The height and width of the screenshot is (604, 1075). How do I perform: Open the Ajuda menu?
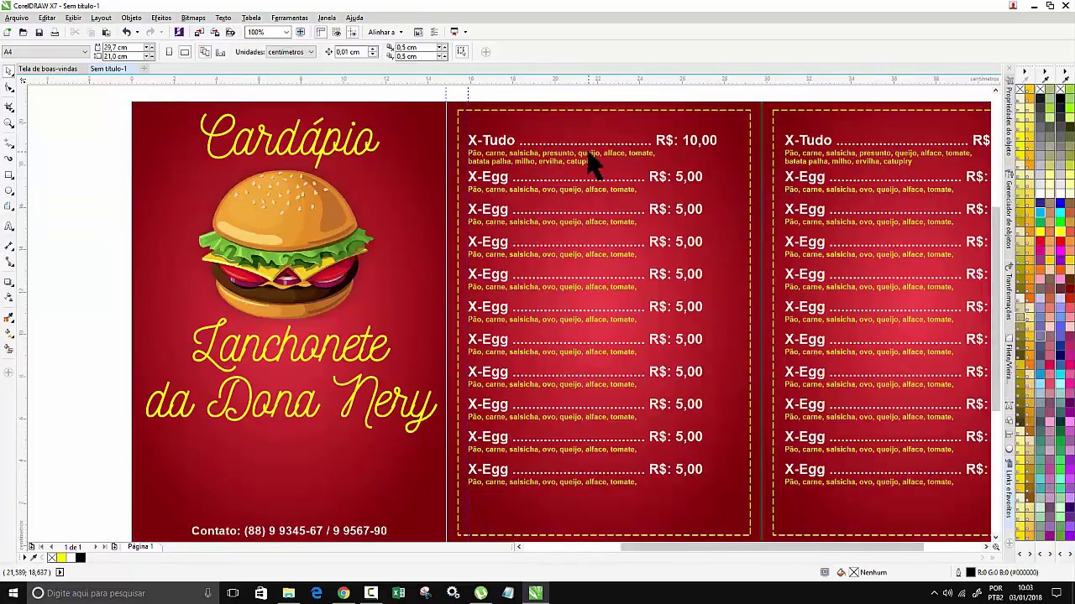pos(354,18)
